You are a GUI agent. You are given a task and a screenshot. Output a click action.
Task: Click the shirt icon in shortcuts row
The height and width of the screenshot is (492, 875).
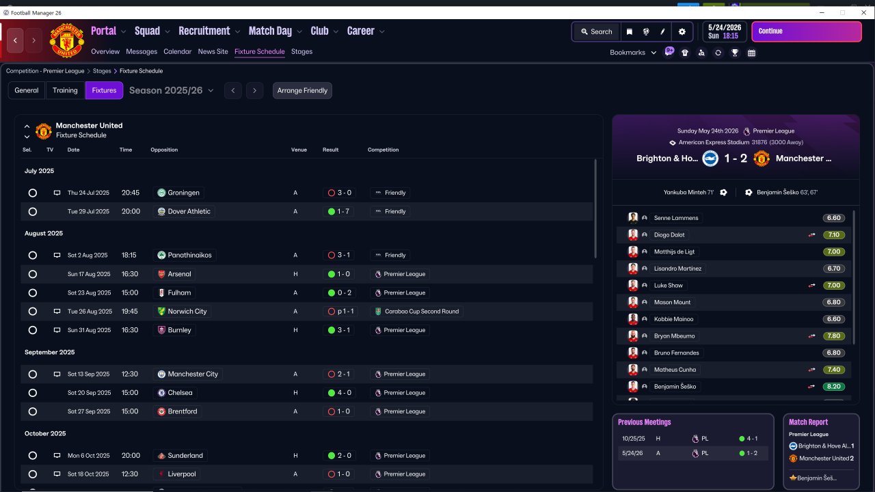click(x=685, y=53)
